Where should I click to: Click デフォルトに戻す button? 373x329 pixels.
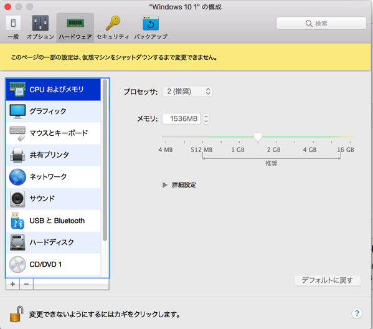point(328,280)
